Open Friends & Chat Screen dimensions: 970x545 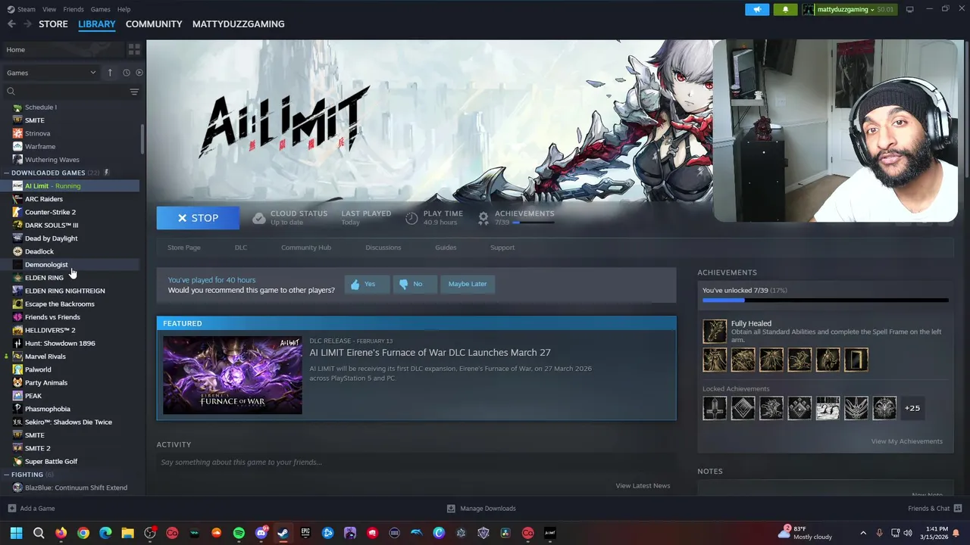[934, 509]
